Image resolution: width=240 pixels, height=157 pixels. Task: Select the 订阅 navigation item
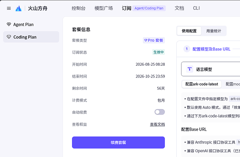(x=126, y=8)
